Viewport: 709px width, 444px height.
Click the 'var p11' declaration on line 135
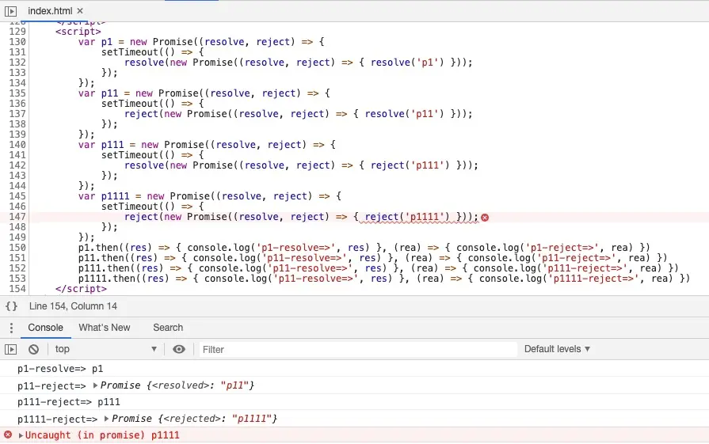point(98,93)
